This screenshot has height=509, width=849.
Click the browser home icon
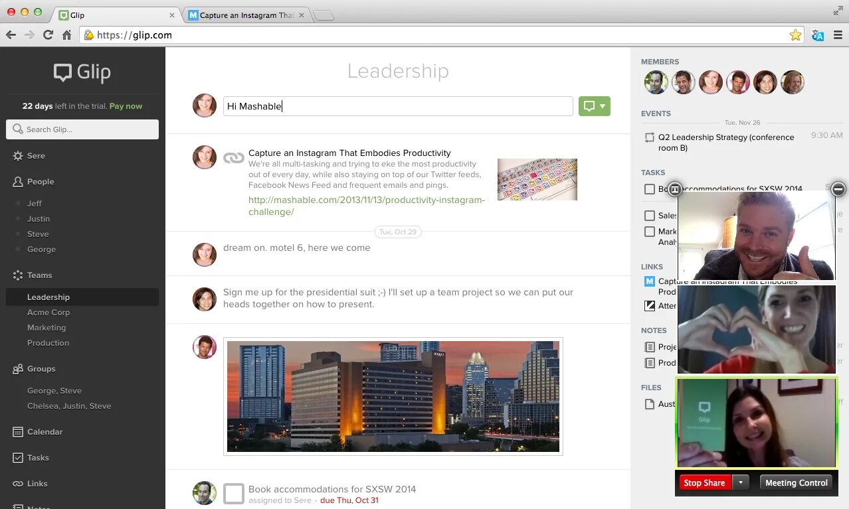pyautogui.click(x=66, y=35)
